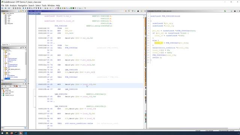Click the save program toolbar icon
240x135 pixels.
tap(2, 8)
